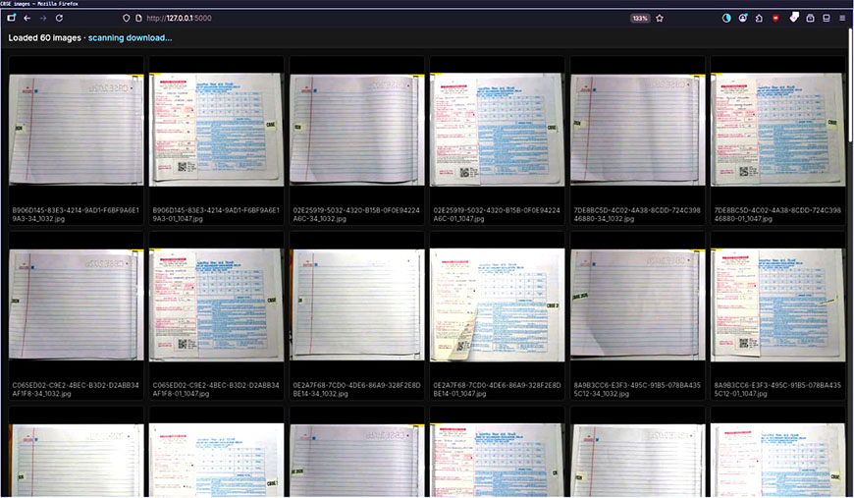Screen dimensions: 854x498
Task: Open thumbnail above 7DE8BC5D…01_1047.jpg
Action: 778,130
